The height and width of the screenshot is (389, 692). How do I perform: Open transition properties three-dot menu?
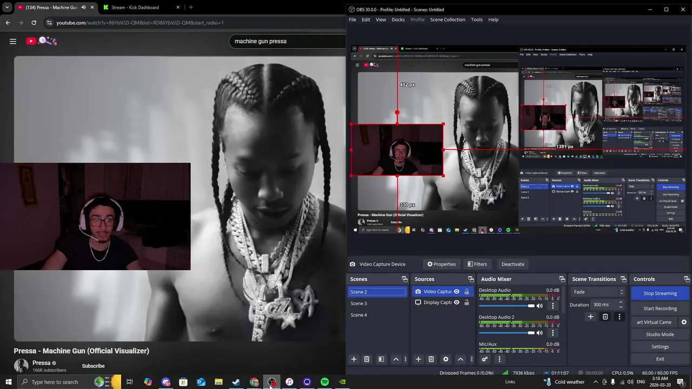pos(620,317)
